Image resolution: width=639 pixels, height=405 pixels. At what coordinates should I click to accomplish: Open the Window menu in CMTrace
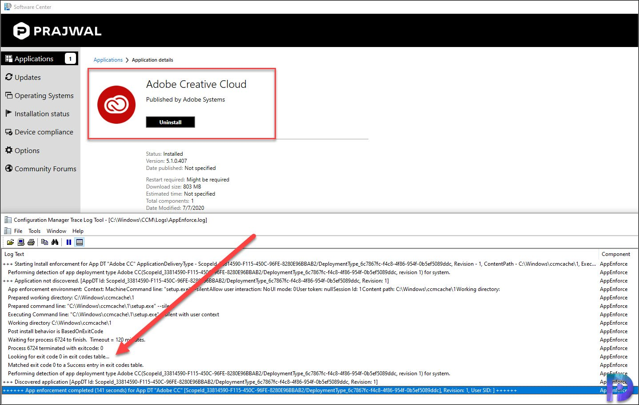pos(56,231)
